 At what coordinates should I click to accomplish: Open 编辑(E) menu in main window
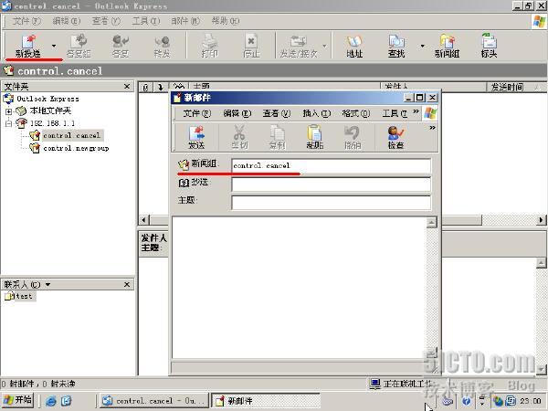tap(67, 21)
